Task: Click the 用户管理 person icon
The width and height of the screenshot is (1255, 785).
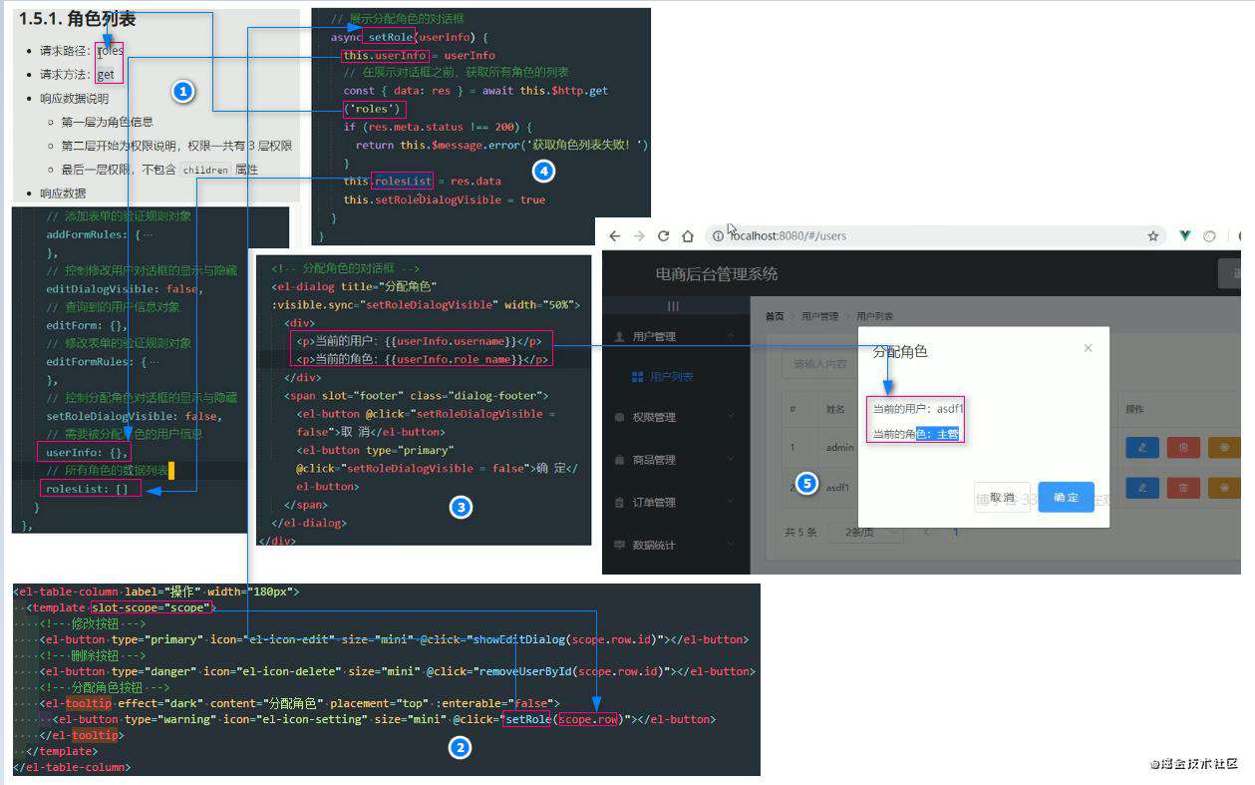Action: point(620,336)
